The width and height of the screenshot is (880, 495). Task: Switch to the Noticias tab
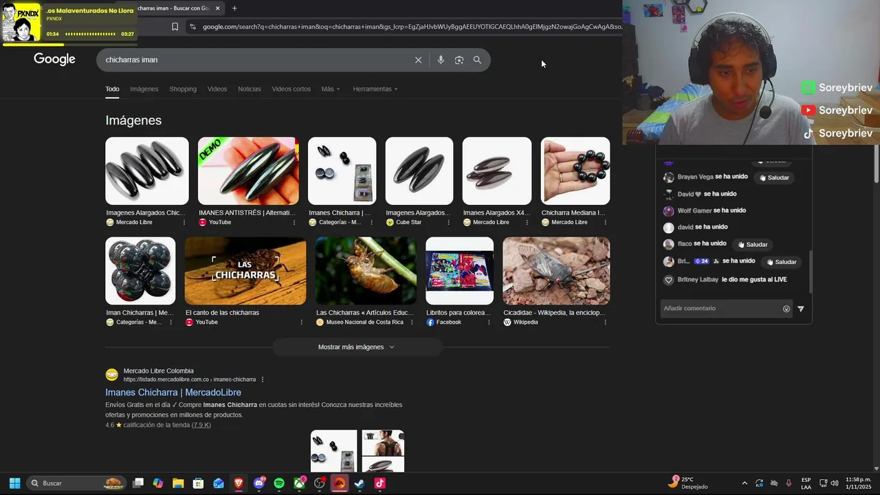point(249,89)
